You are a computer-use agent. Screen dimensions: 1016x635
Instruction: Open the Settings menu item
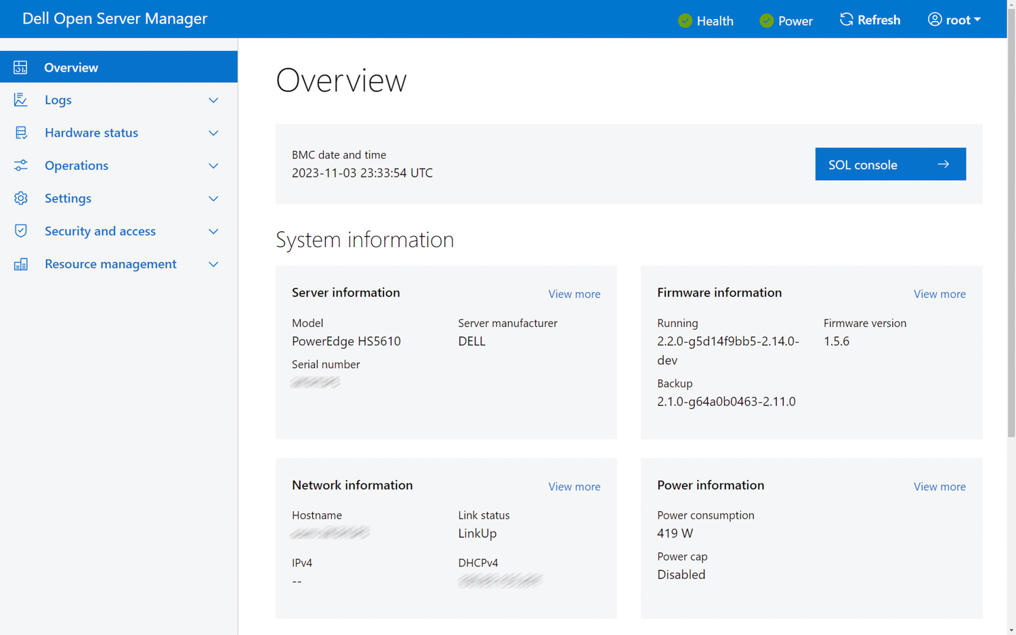pos(119,198)
